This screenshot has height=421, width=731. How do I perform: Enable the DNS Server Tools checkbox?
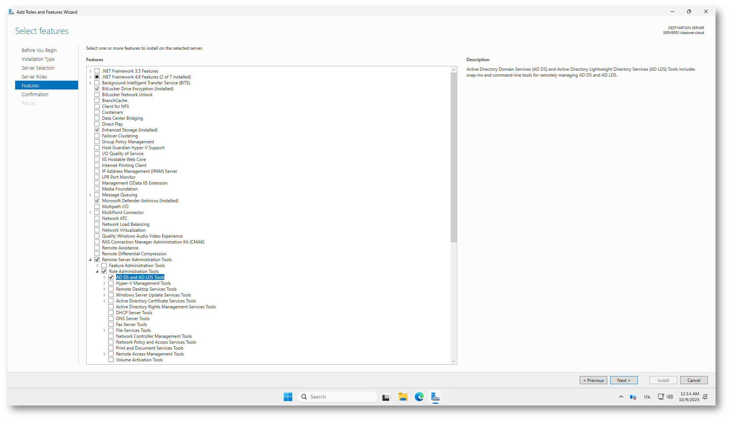pyautogui.click(x=111, y=319)
